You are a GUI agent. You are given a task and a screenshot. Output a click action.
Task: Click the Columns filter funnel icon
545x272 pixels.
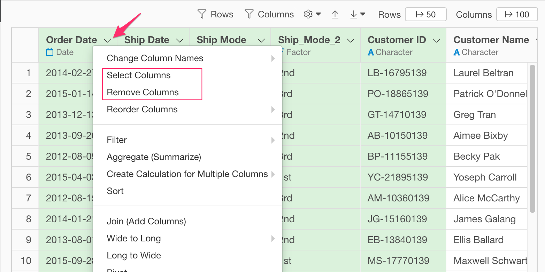pyautogui.click(x=249, y=14)
